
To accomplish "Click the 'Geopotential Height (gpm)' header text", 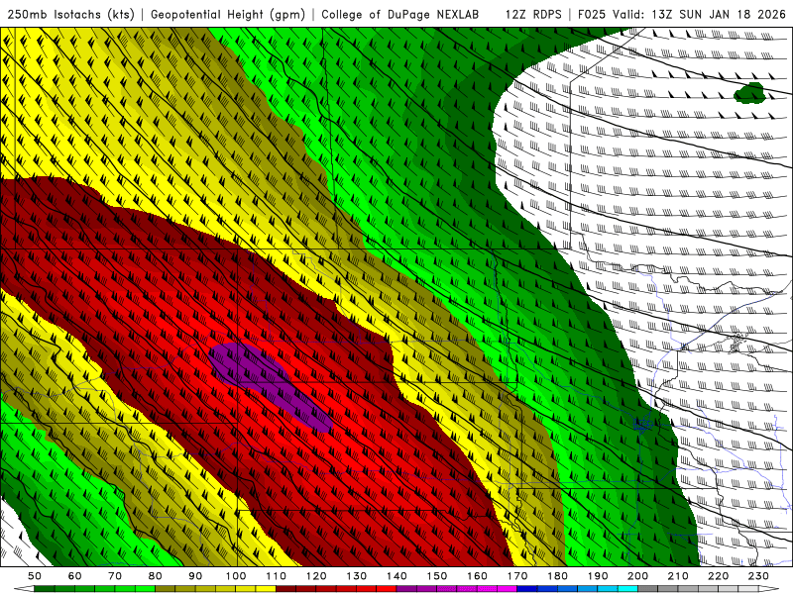I will click(x=228, y=14).
